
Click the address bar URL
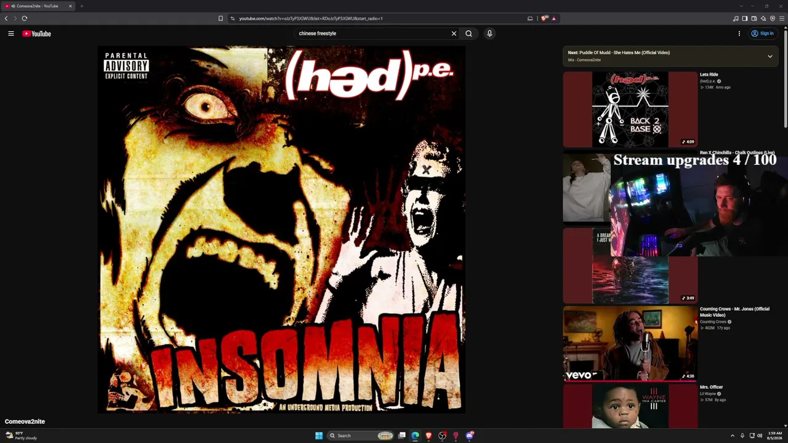click(x=311, y=18)
